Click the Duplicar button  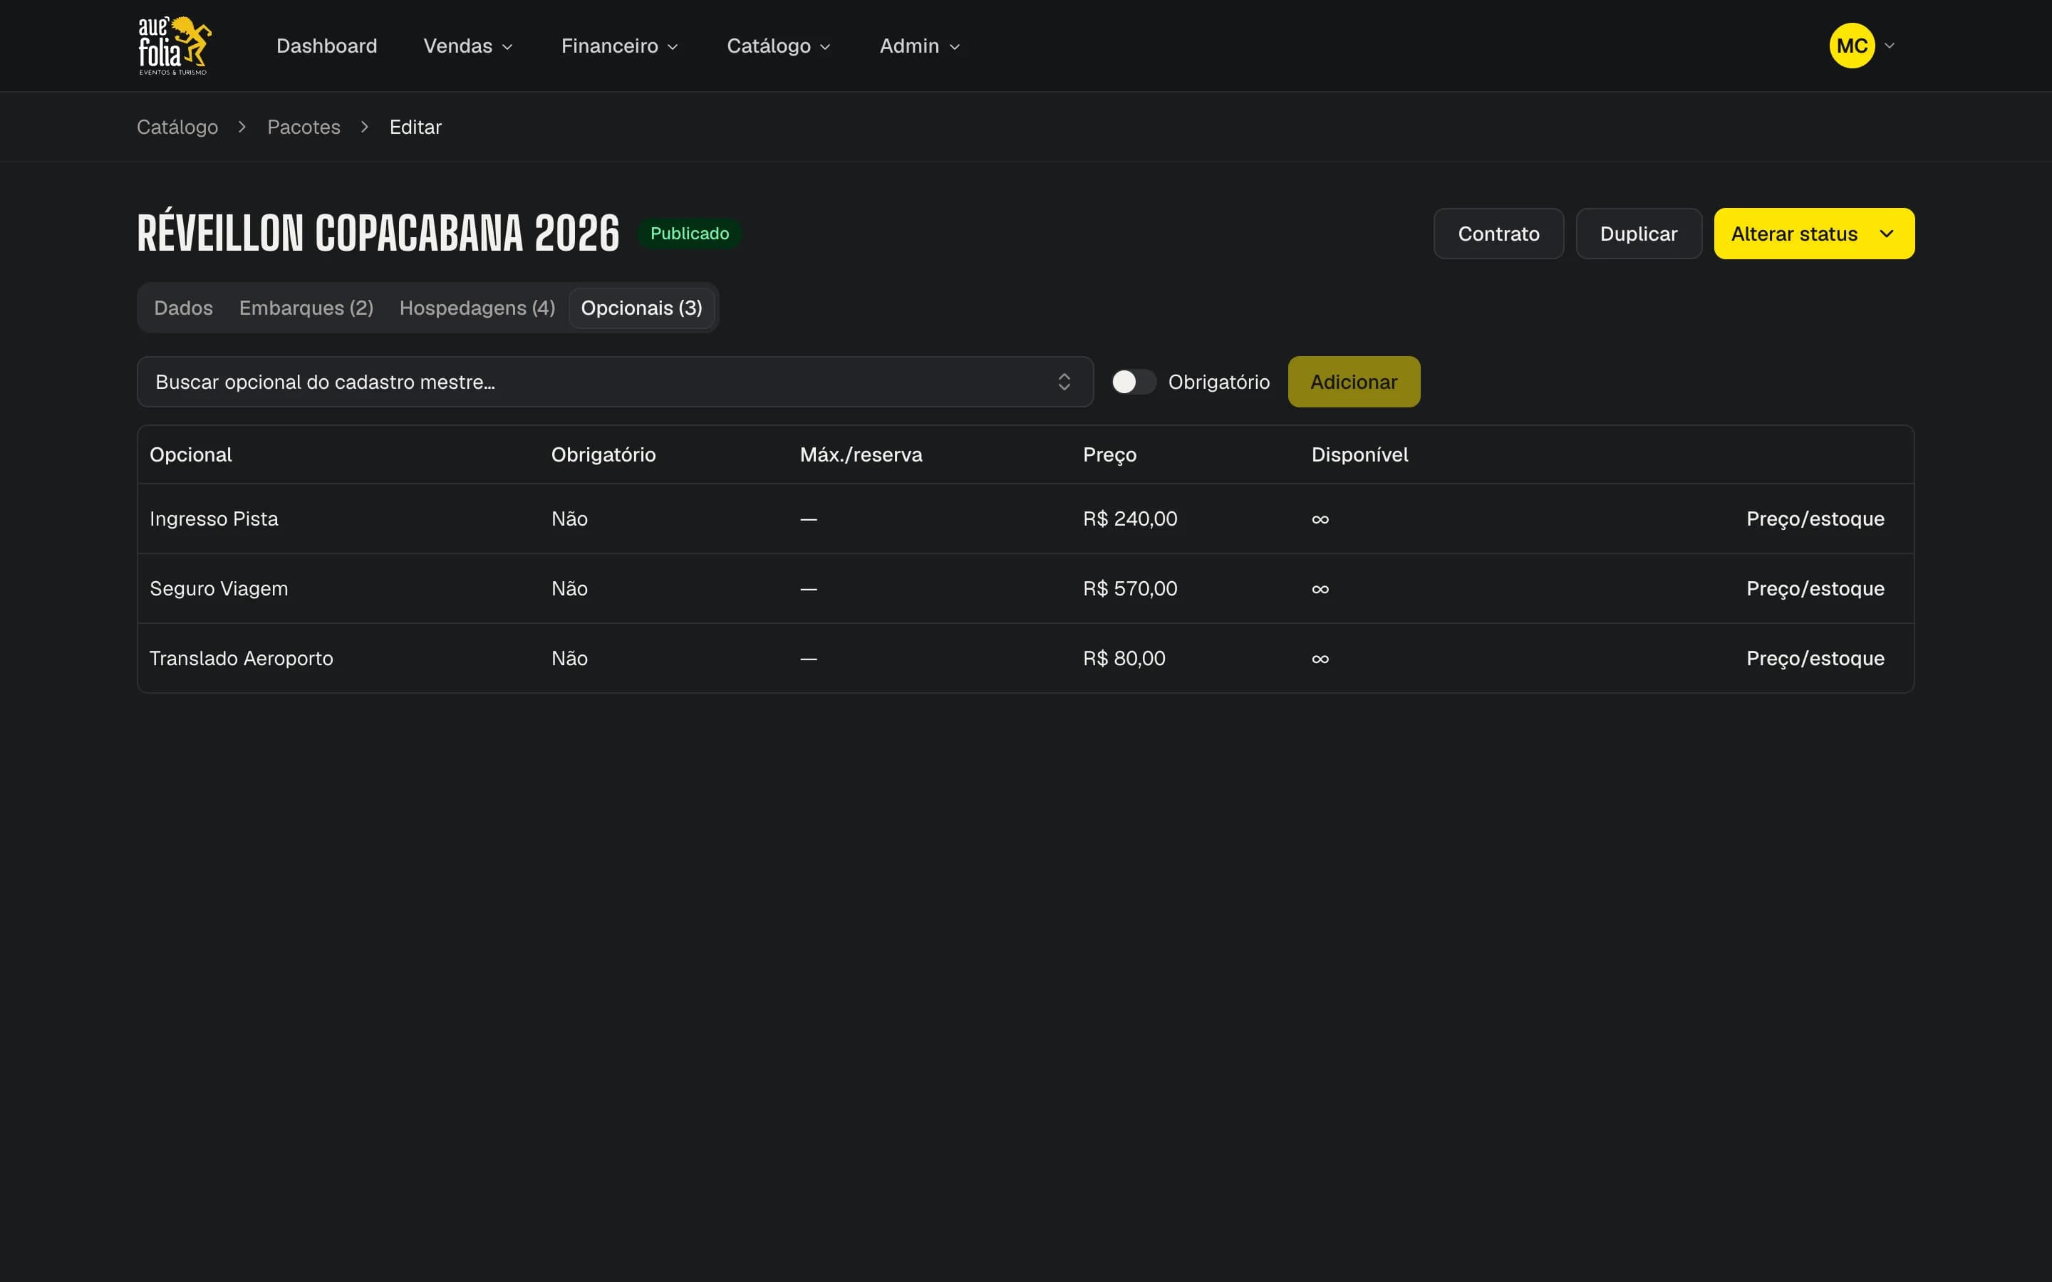click(x=1638, y=234)
